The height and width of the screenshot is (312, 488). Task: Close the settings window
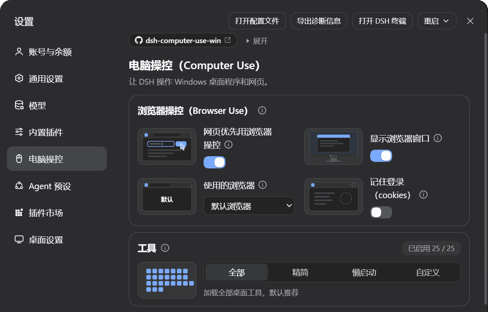[470, 21]
